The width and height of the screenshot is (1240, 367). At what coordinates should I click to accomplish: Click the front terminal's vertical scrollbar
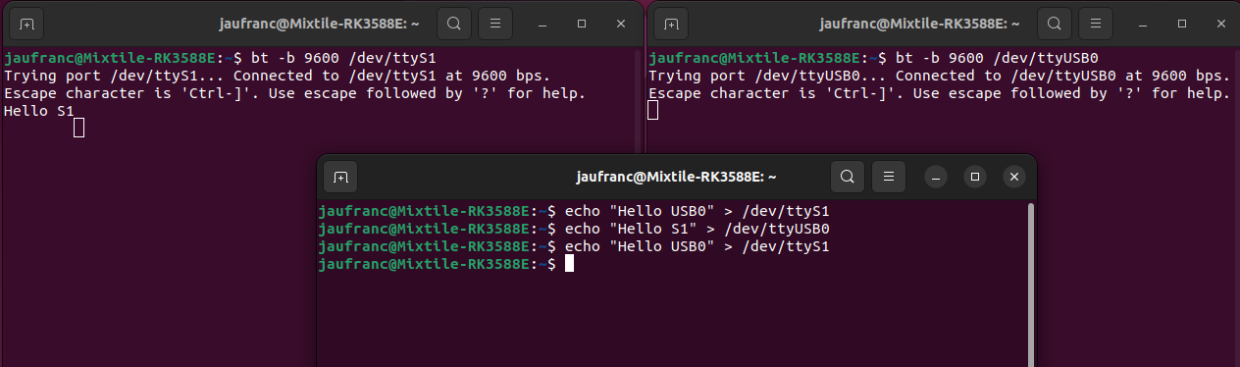click(1030, 285)
